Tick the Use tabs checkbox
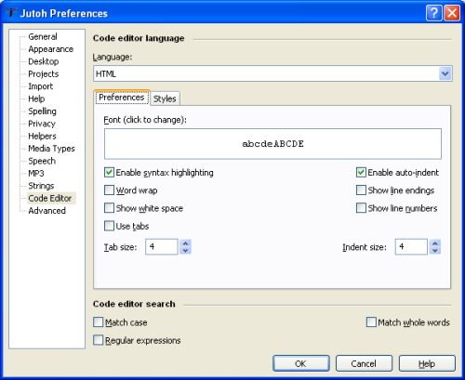The height and width of the screenshot is (380, 465). coord(109,226)
